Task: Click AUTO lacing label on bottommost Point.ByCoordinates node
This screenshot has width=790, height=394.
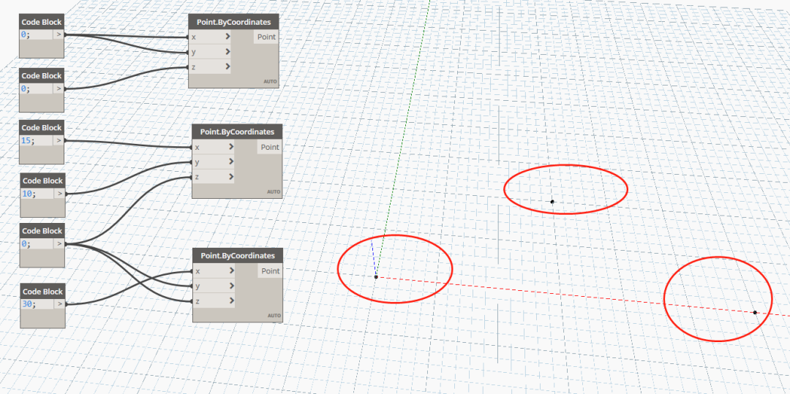Action: [274, 316]
